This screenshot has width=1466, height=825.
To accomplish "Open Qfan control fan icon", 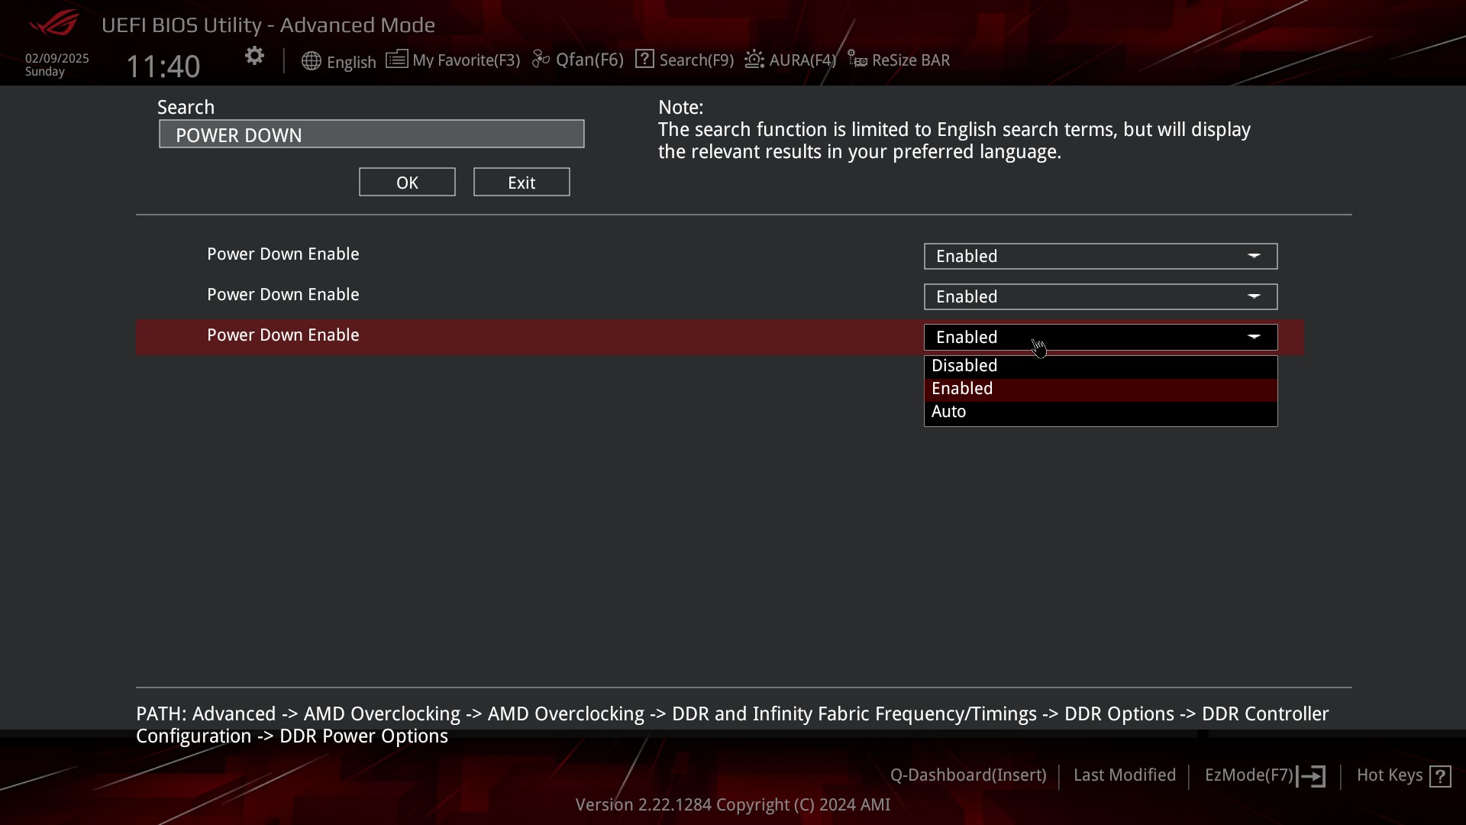I will coord(541,60).
